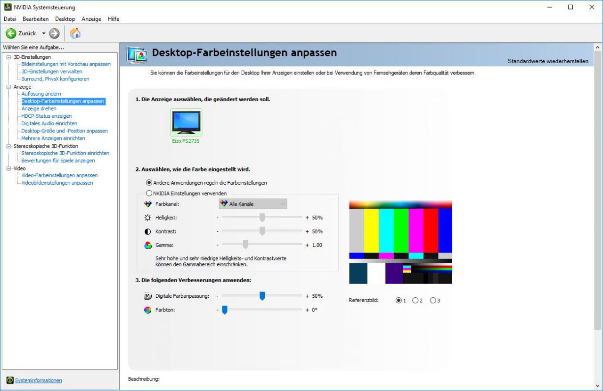Open the Desktop menu
This screenshot has height=391, width=603.
tap(65, 19)
